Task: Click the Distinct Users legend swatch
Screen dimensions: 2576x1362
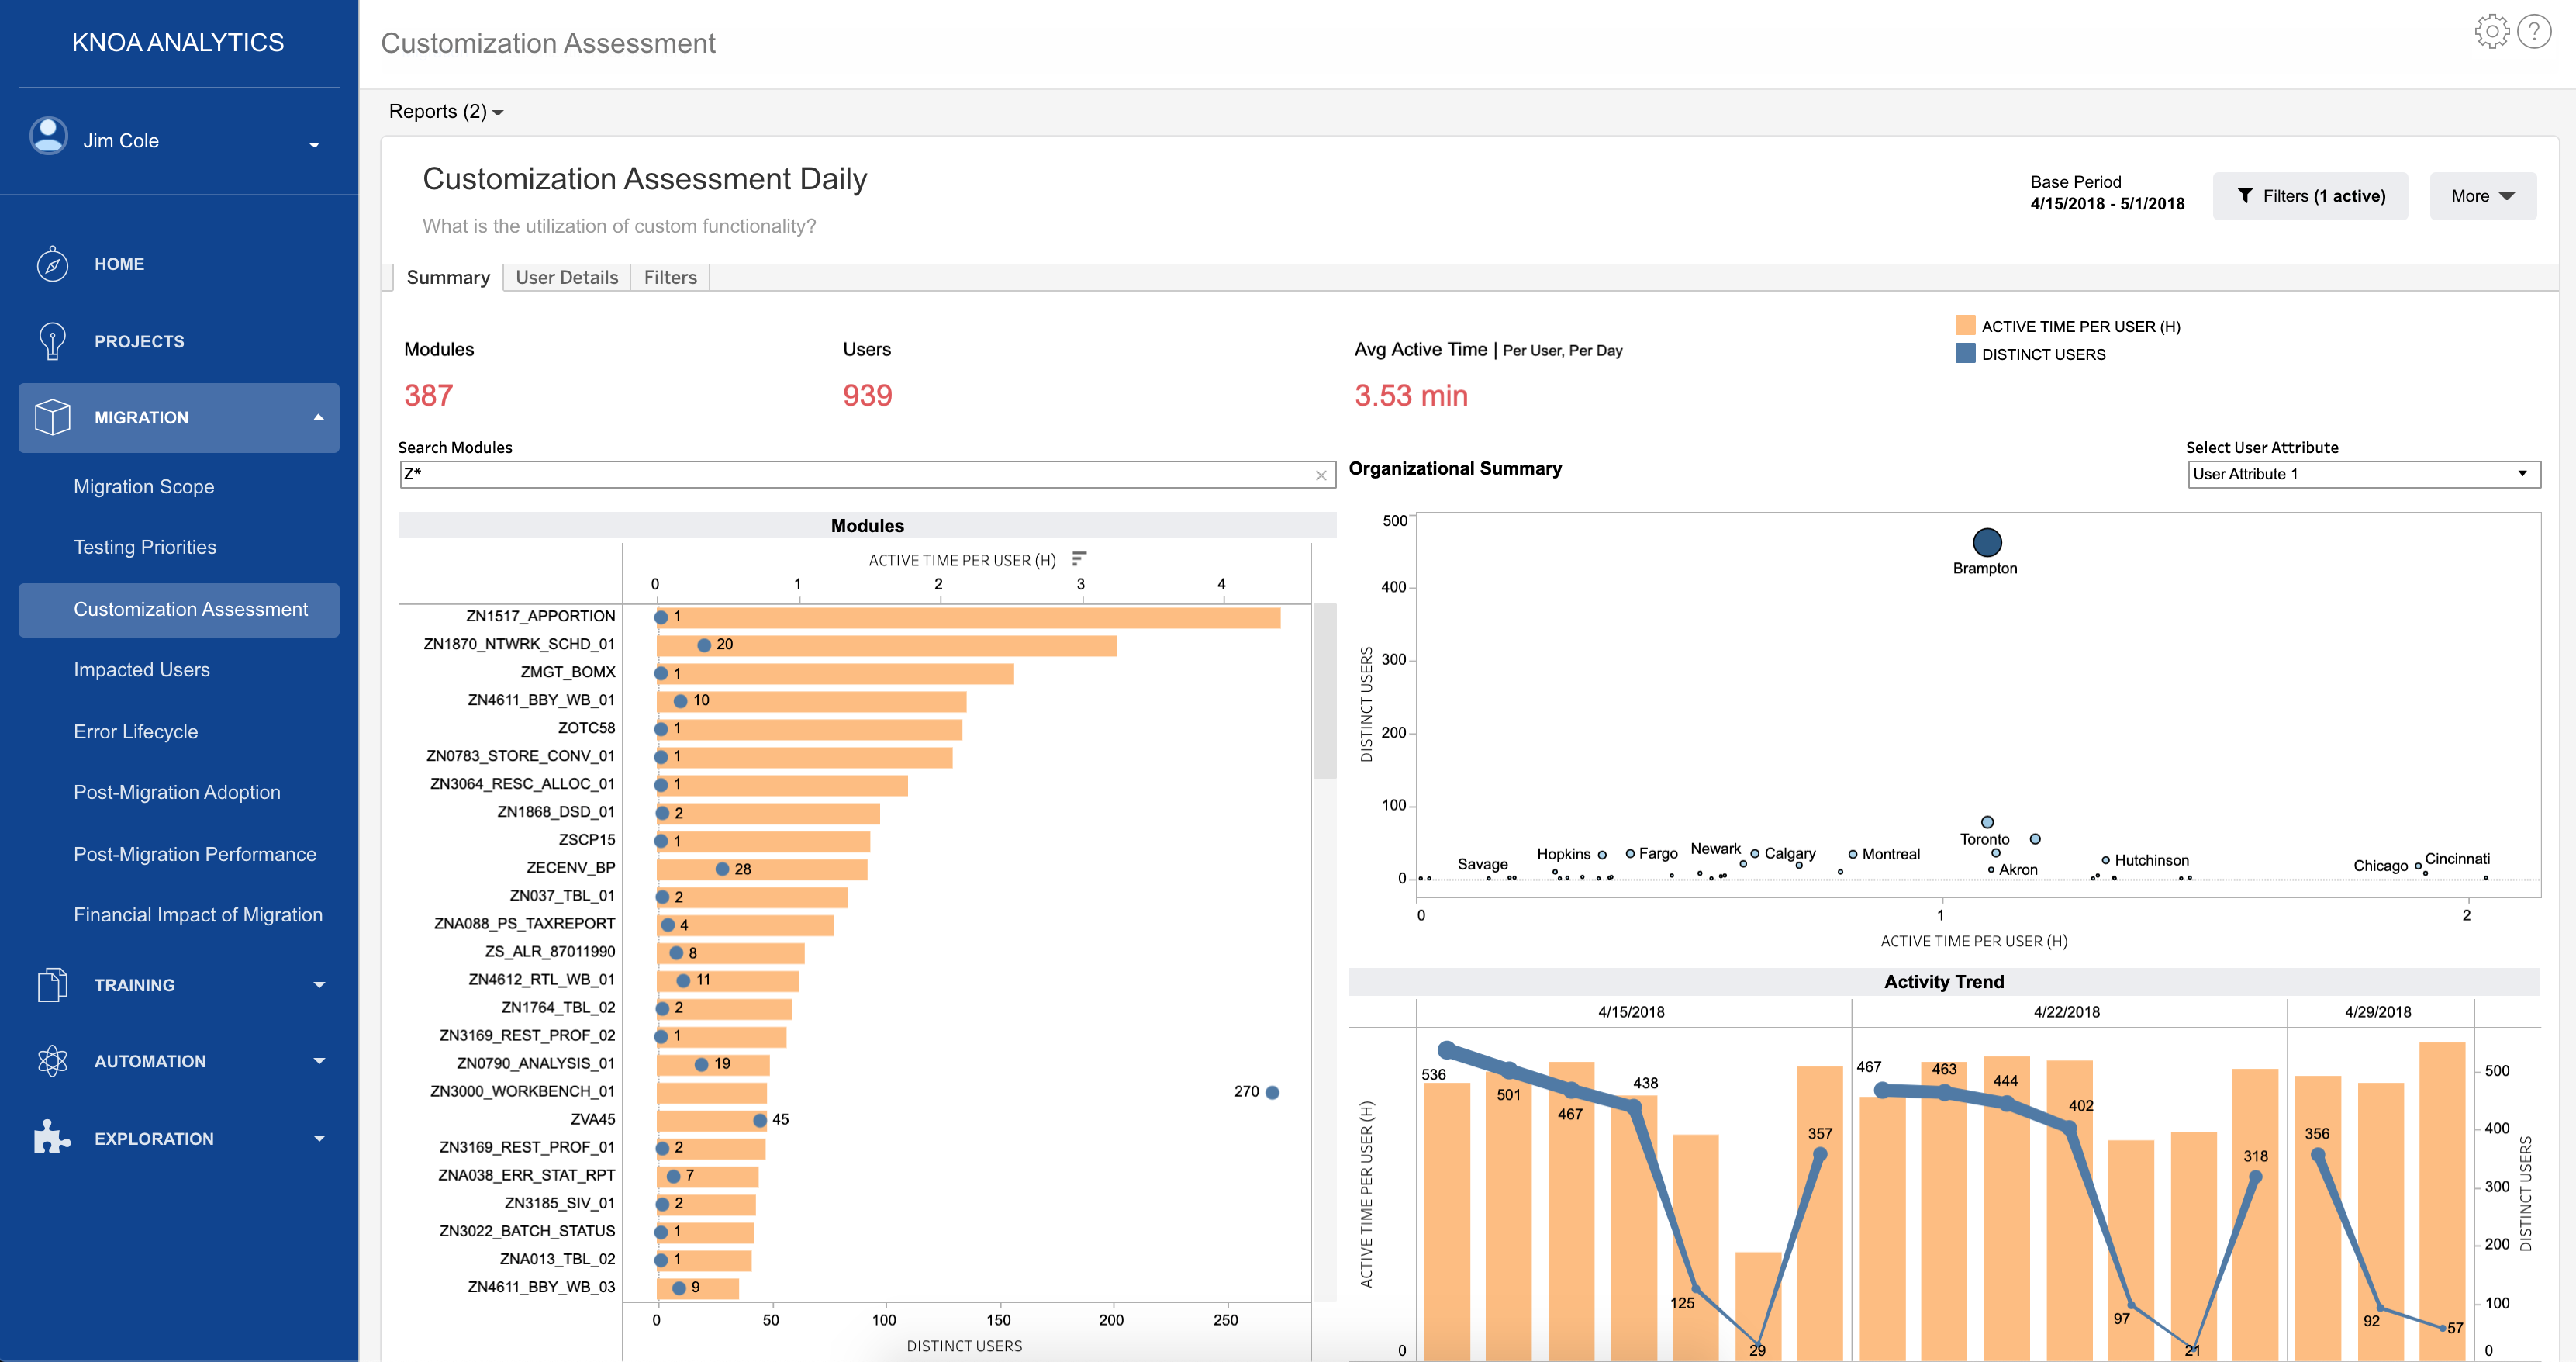Action: coord(1965,354)
